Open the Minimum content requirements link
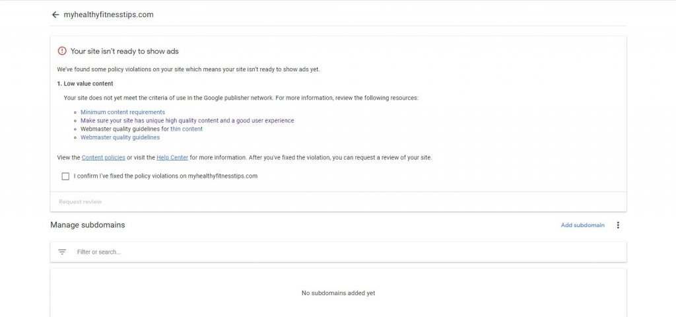This screenshot has height=317, width=676. tap(123, 112)
